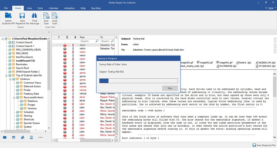Click the saving progress bar
The width and height of the screenshot is (277, 148).
pyautogui.click(x=138, y=81)
